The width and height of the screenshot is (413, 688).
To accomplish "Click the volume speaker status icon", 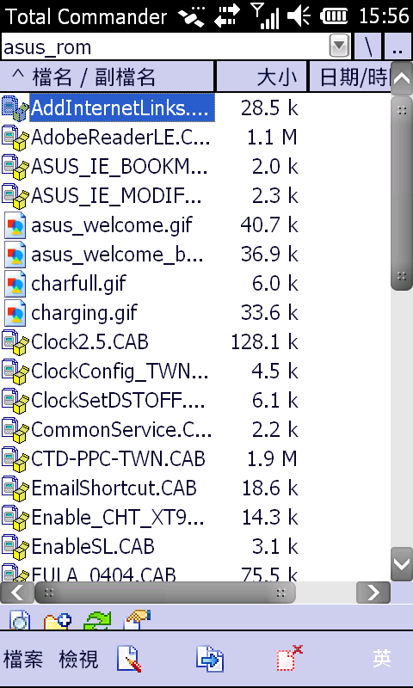I will [x=299, y=16].
